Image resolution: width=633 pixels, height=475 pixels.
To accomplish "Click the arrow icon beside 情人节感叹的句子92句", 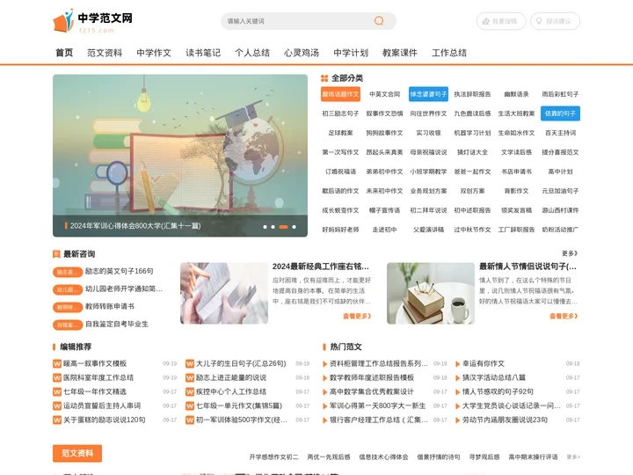I will pos(457,392).
